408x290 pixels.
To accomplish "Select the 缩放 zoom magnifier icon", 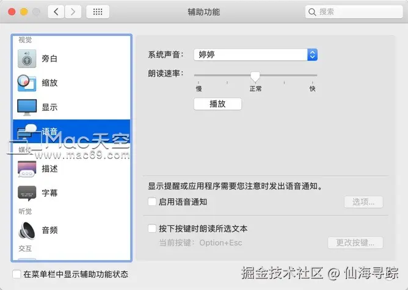I will (27, 83).
